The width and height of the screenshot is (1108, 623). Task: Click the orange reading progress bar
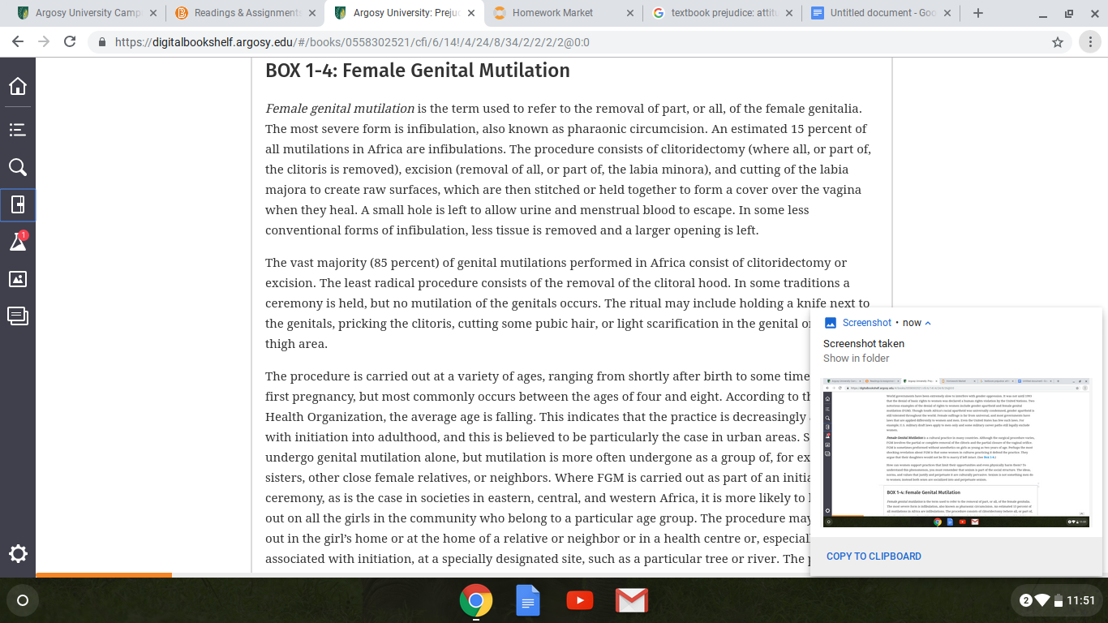104,575
